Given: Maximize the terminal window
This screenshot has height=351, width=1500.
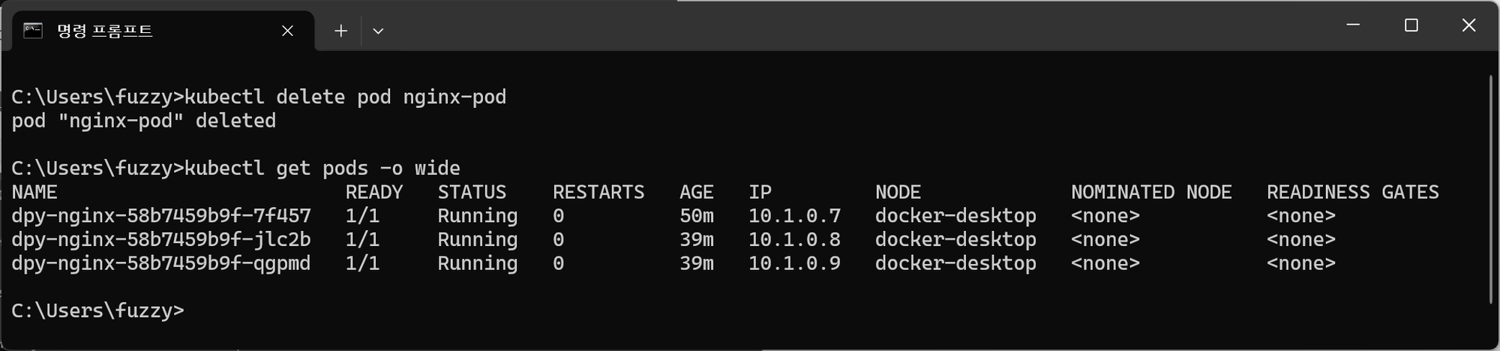Looking at the screenshot, I should click(1411, 25).
